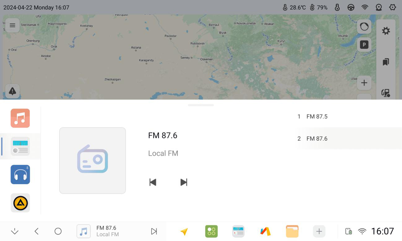Image resolution: width=402 pixels, height=241 pixels.
Task: Tap the home circle button
Action: (x=58, y=231)
